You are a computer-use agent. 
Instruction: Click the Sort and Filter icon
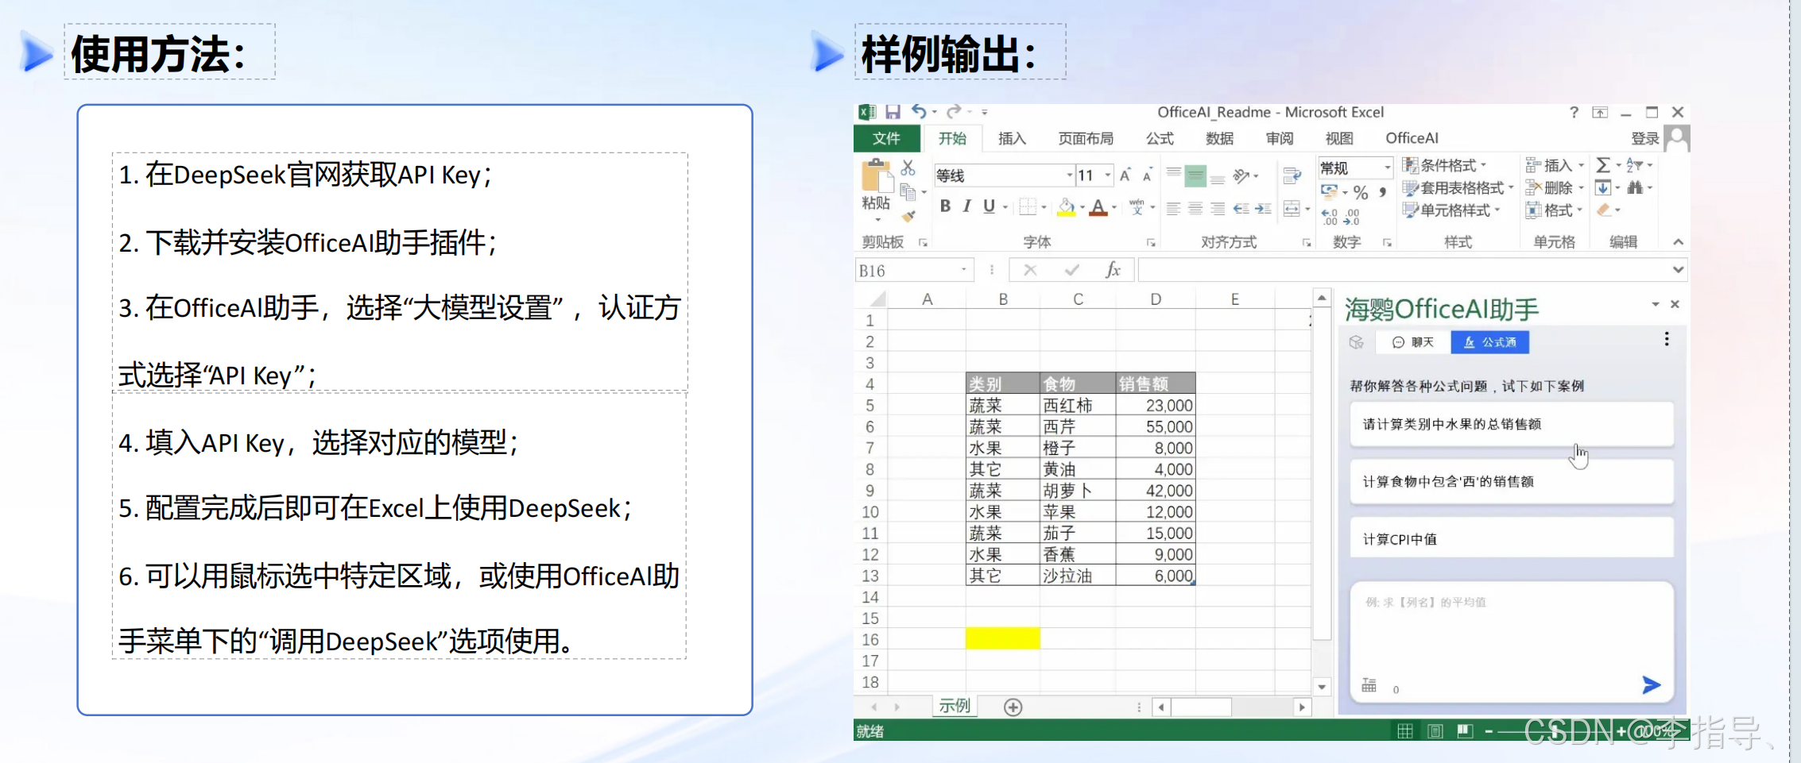point(1634,165)
